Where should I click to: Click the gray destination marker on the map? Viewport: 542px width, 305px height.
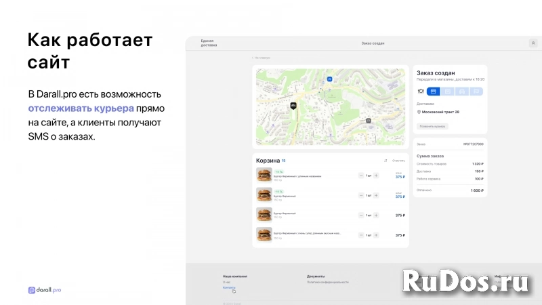coord(369,121)
